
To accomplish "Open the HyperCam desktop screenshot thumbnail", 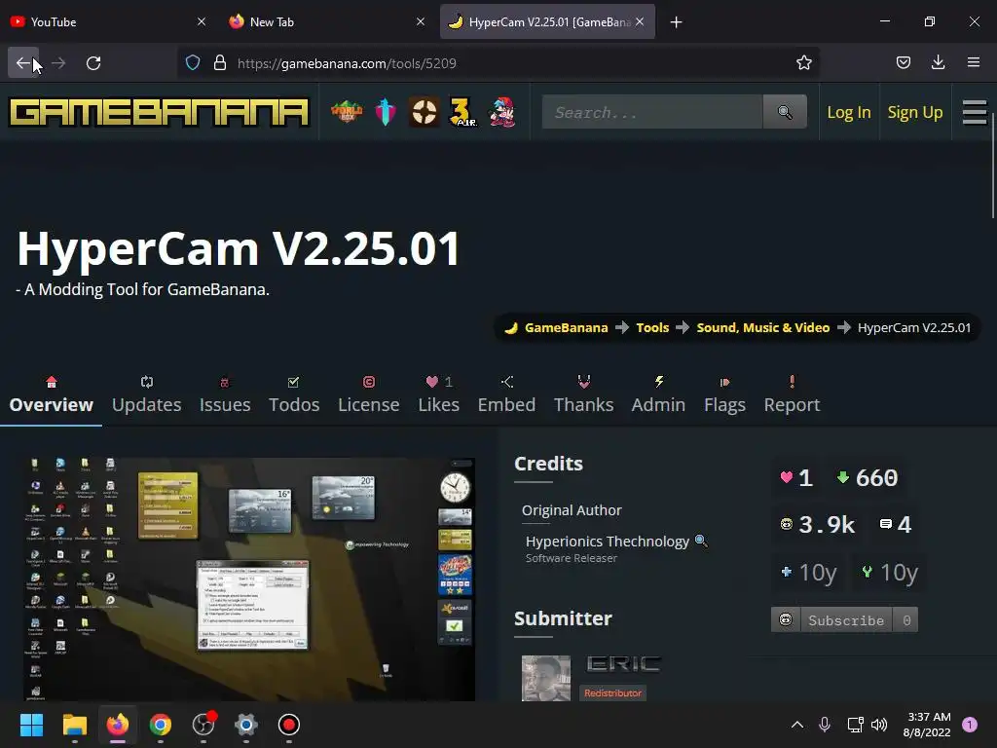I will [249, 579].
